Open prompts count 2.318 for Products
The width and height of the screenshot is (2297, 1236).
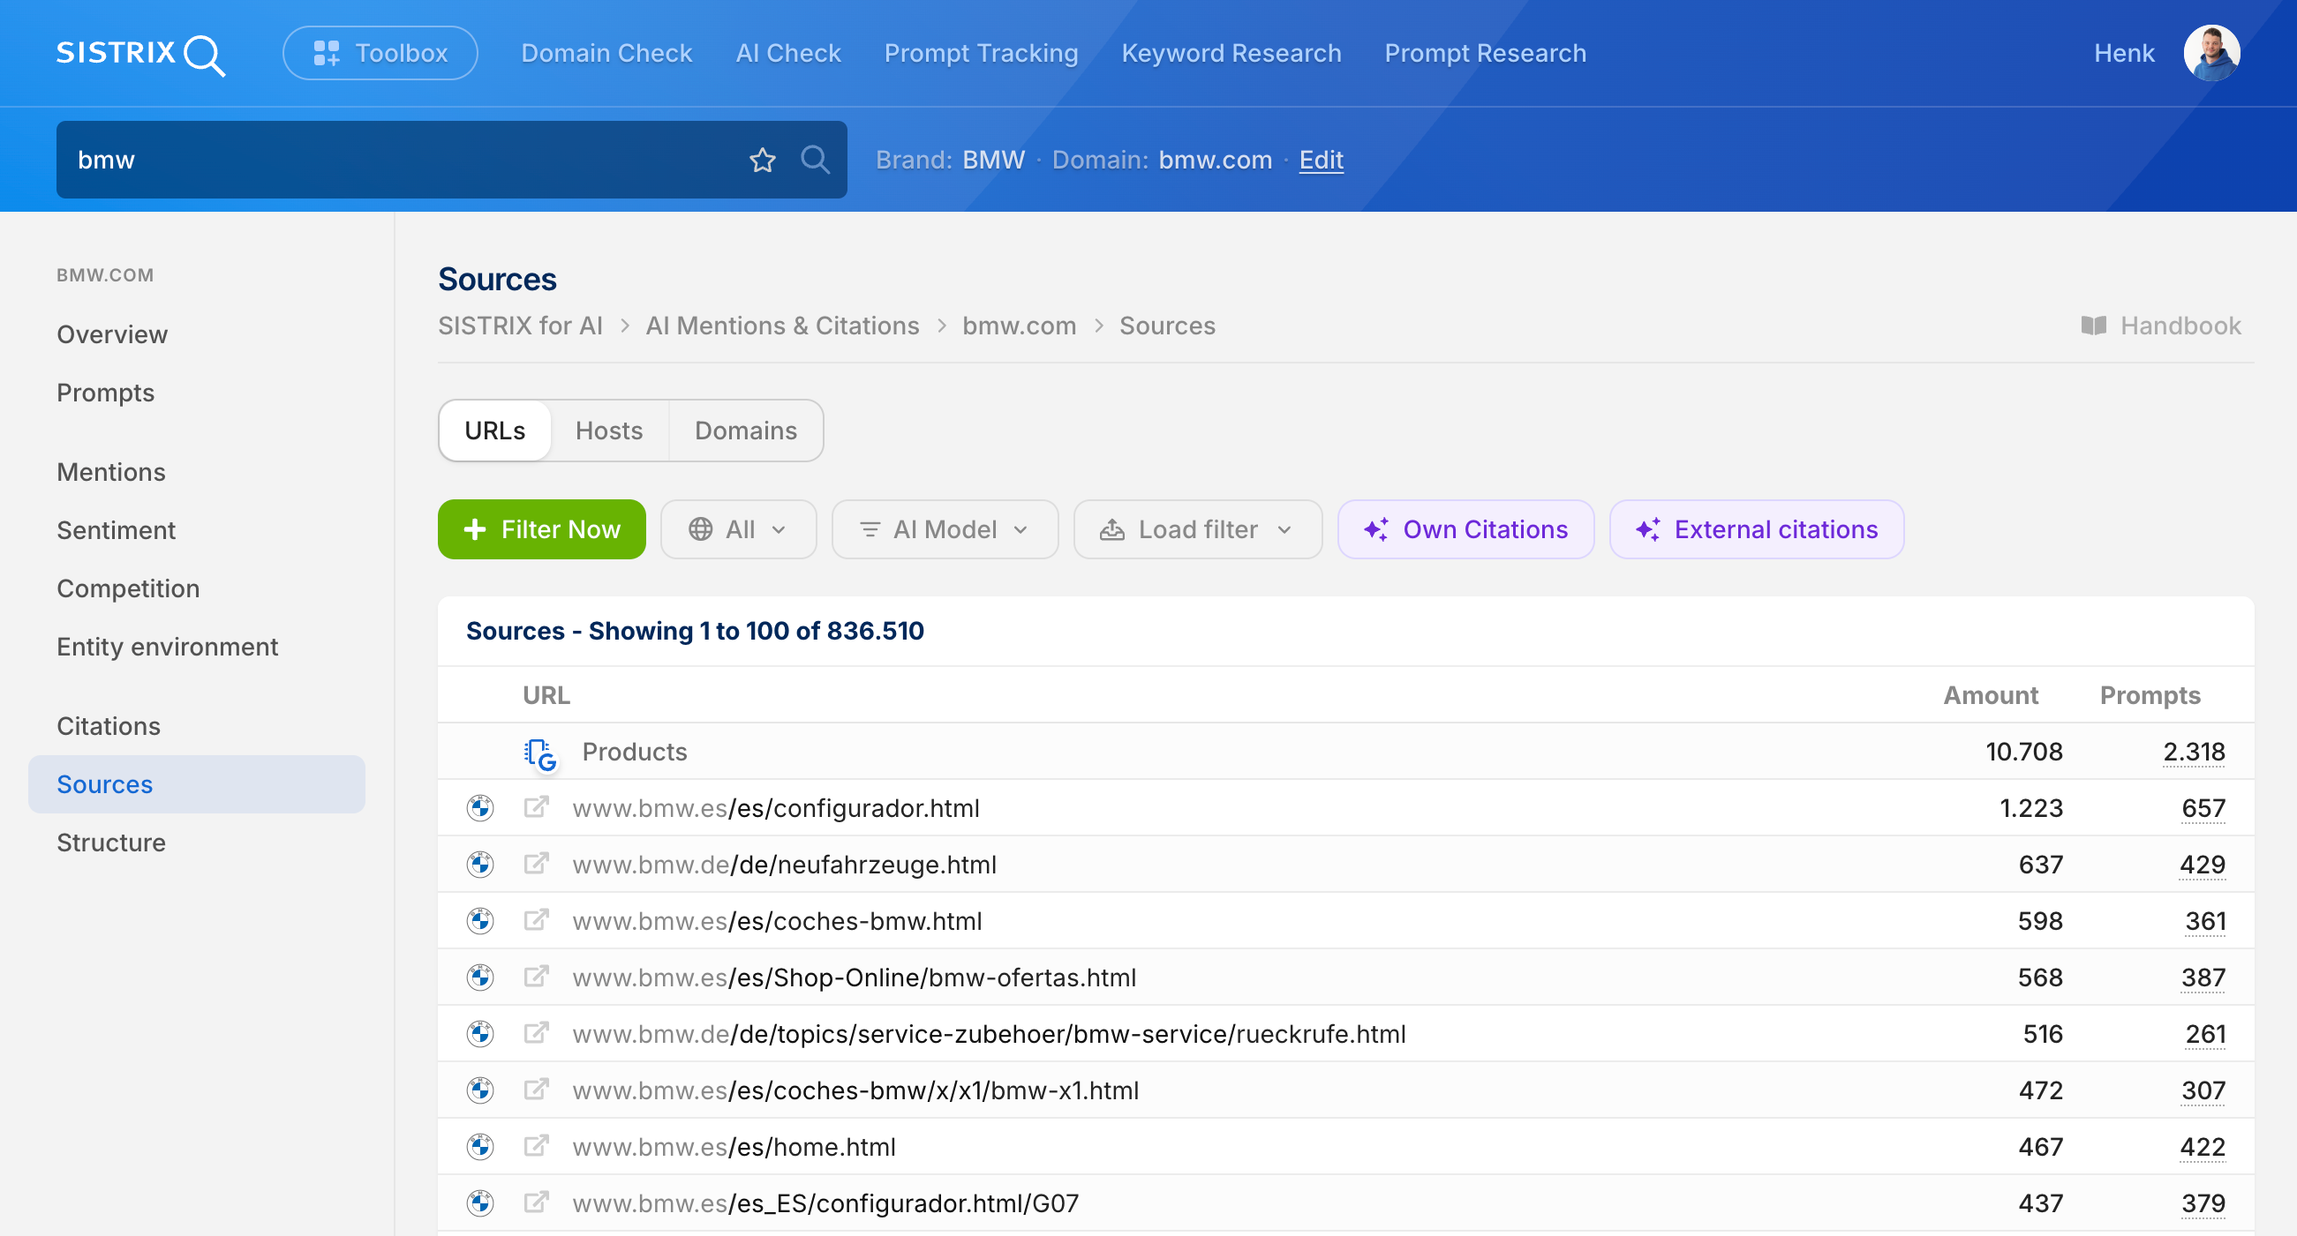pos(2194,752)
